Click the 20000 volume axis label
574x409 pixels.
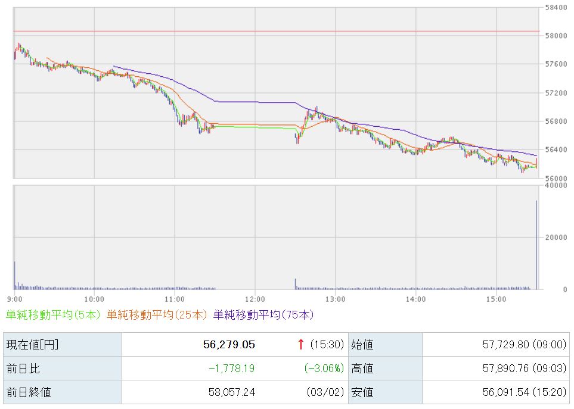coord(556,238)
